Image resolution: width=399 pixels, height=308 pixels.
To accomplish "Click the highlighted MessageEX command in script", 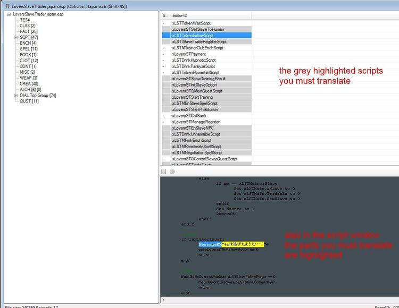I will point(210,244).
